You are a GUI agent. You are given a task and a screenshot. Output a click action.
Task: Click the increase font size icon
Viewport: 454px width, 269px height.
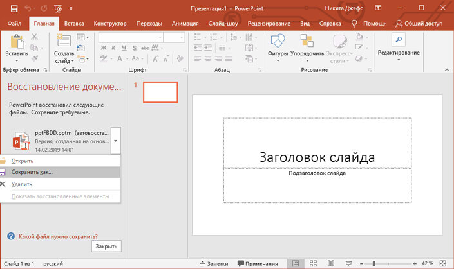[x=155, y=59]
